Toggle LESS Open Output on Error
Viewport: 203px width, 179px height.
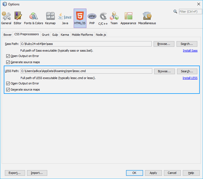point(8,84)
